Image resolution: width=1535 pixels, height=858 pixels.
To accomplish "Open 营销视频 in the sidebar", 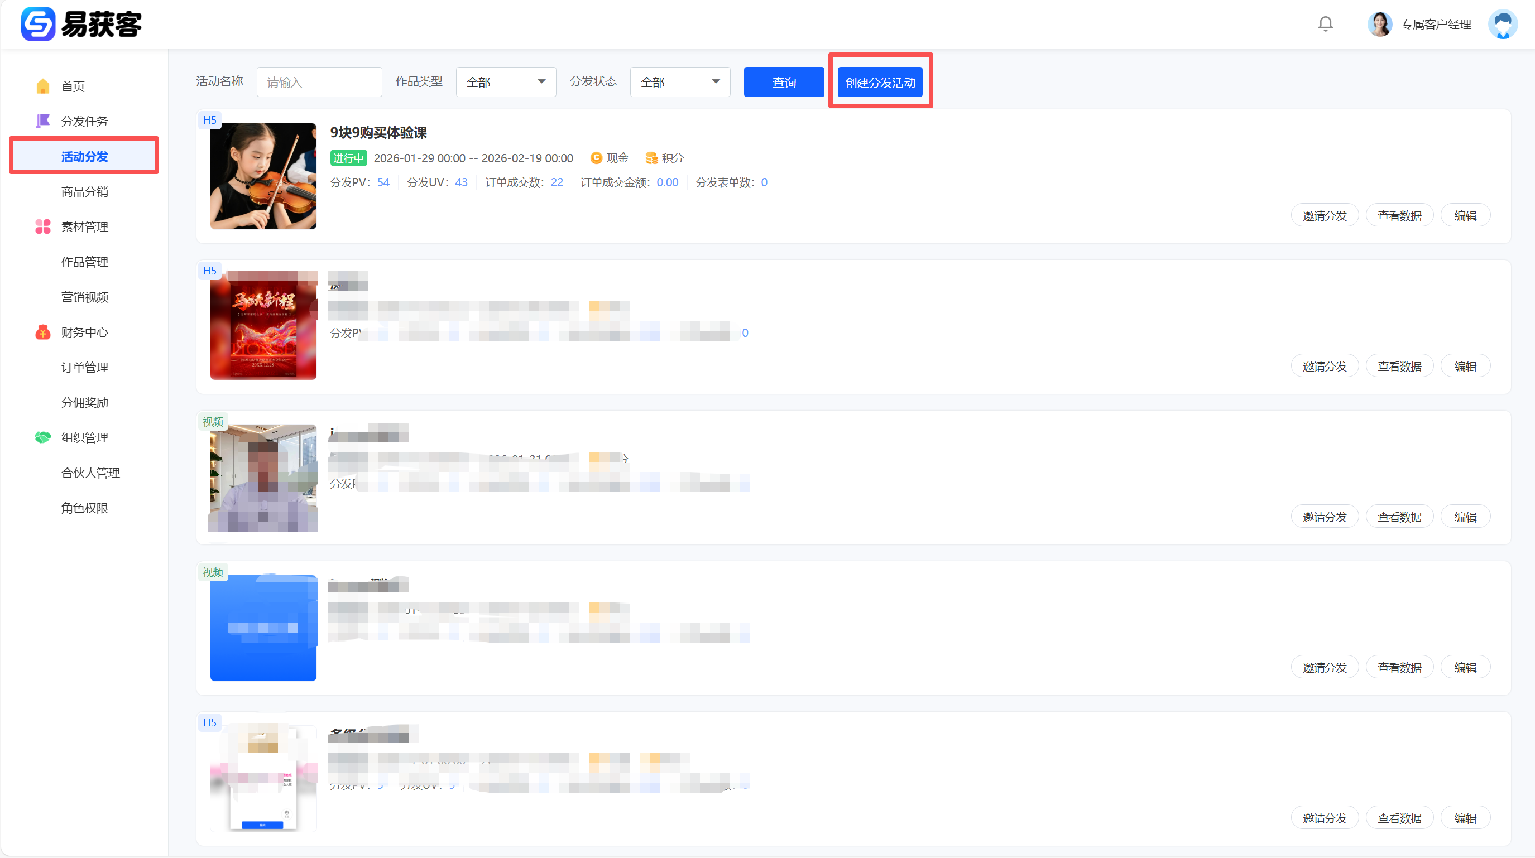I will 85,297.
